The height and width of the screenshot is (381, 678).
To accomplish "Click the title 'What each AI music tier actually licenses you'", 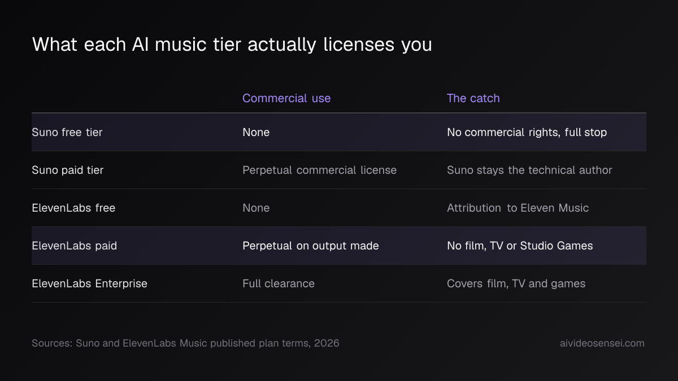I will tap(232, 44).
